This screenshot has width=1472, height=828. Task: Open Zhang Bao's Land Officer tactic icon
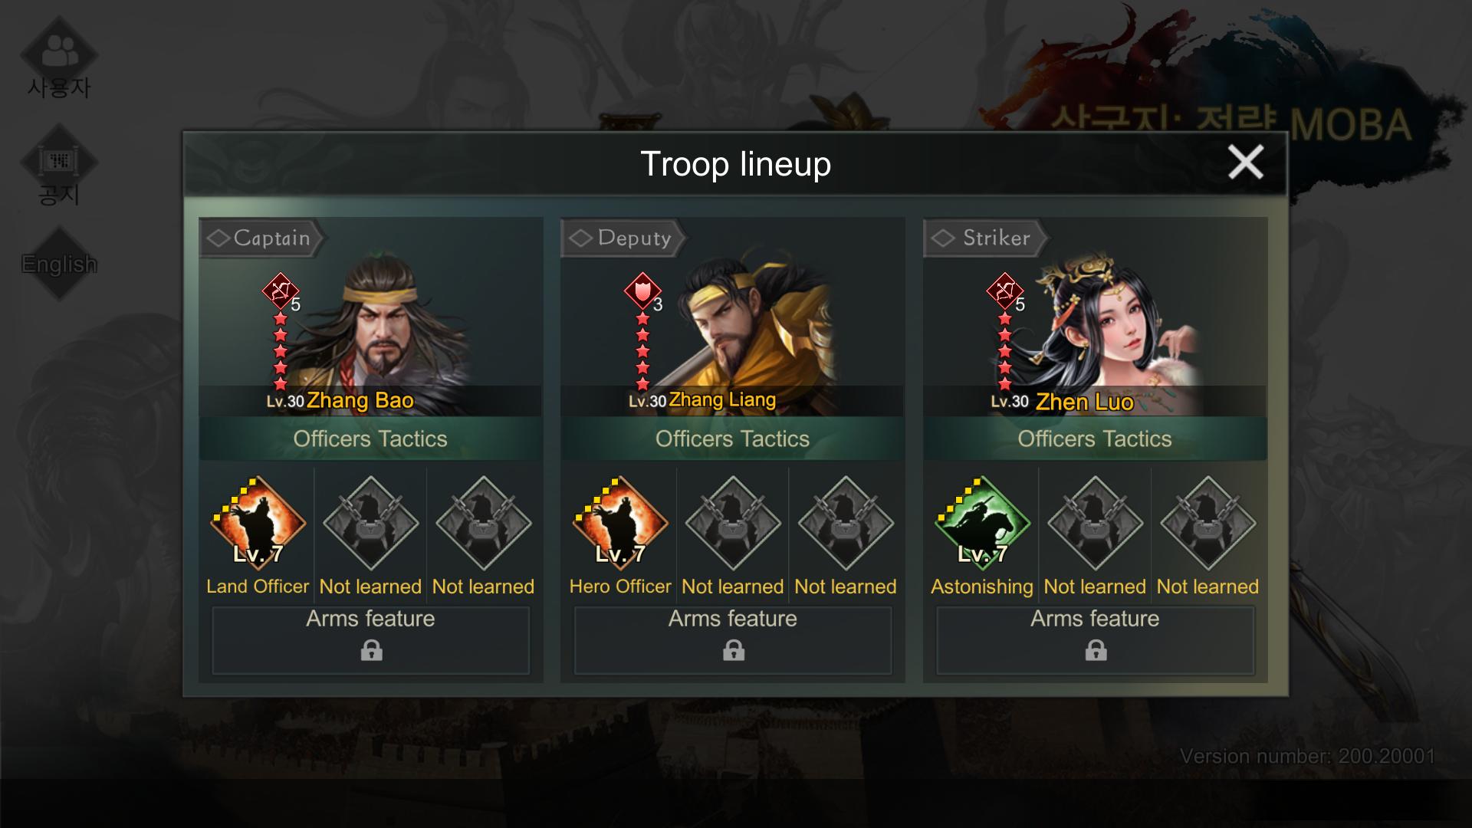[x=258, y=523]
